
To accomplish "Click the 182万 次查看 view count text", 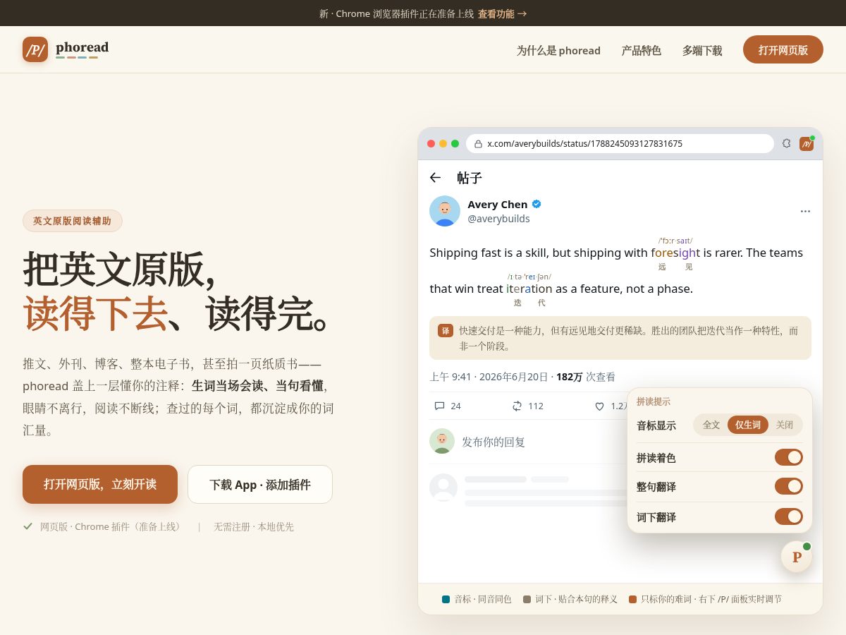I will (x=586, y=377).
